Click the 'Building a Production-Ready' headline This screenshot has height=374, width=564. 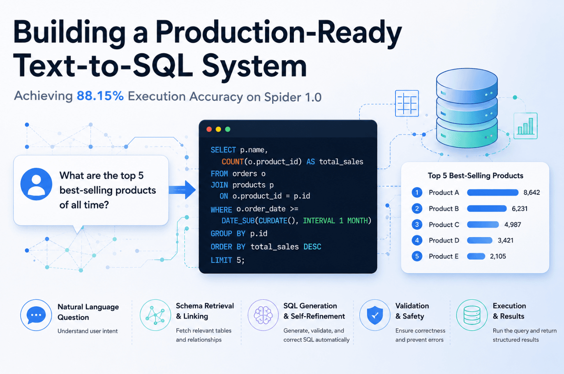click(208, 33)
